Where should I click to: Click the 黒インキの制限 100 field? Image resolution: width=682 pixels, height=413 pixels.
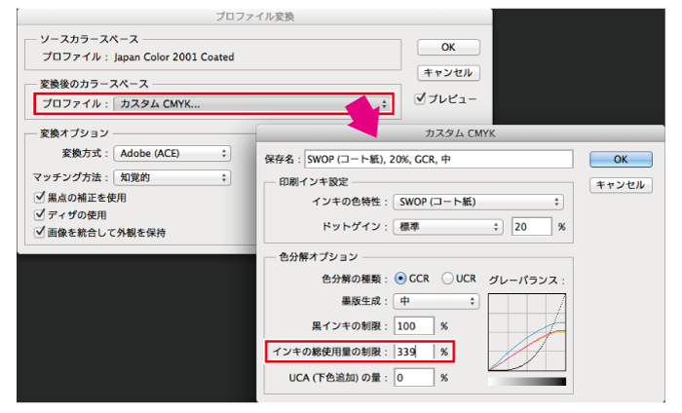point(414,325)
